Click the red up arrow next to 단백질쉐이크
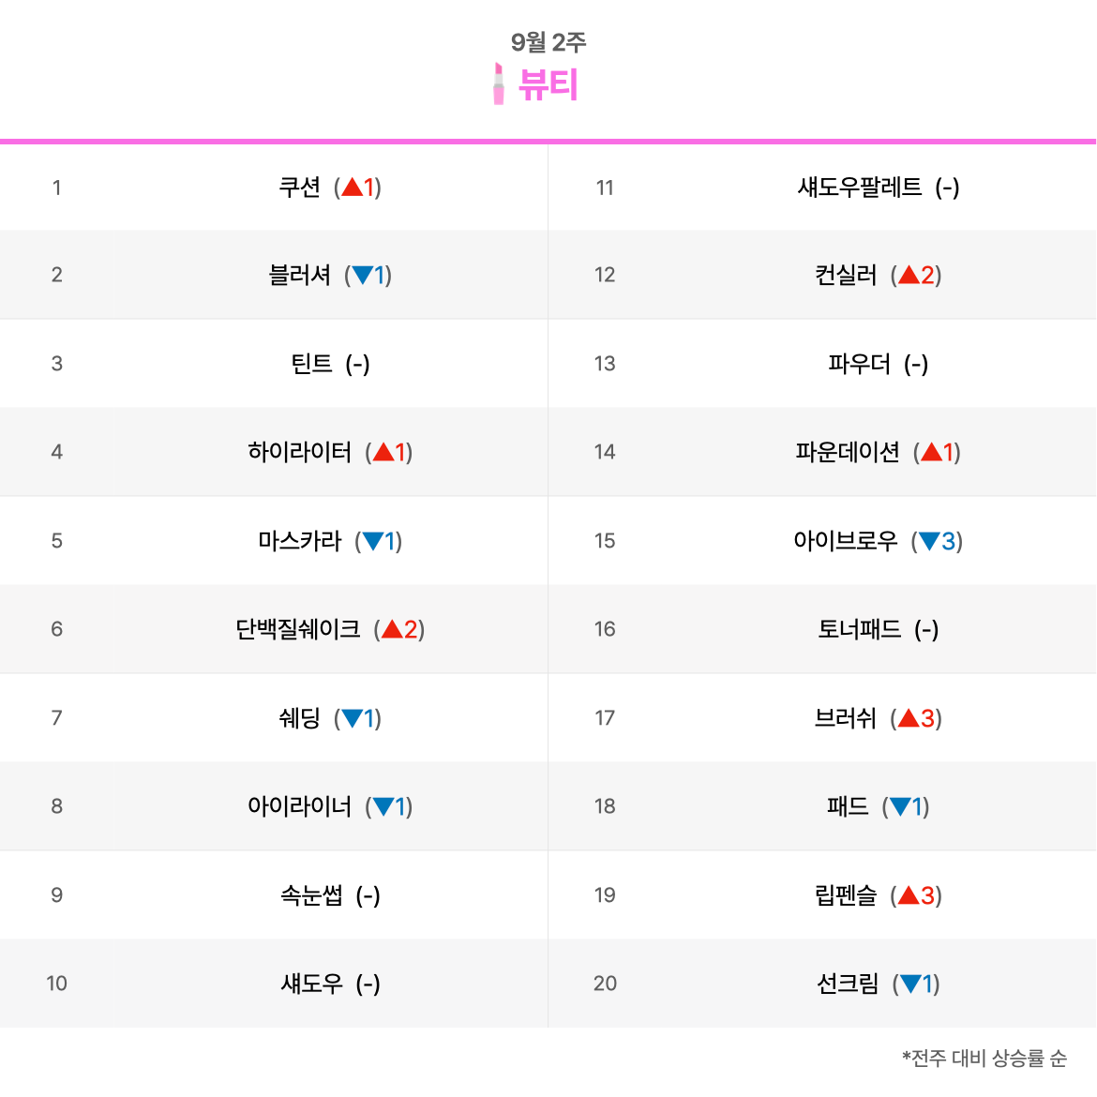This screenshot has height=1097, width=1097. 392,629
